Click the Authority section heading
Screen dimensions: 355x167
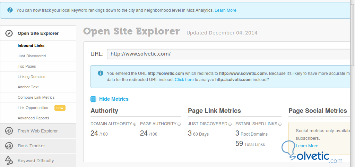(x=104, y=111)
